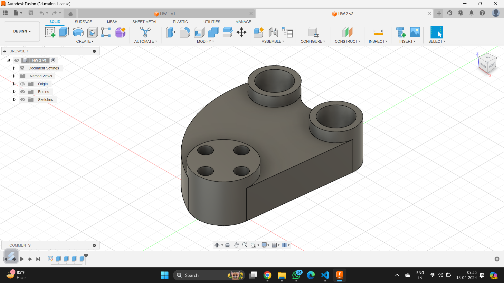Expand the Origin folder

(x=14, y=84)
